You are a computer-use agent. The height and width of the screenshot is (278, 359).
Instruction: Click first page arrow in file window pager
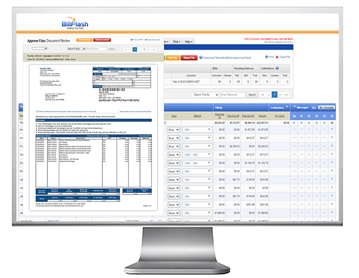(x=263, y=94)
